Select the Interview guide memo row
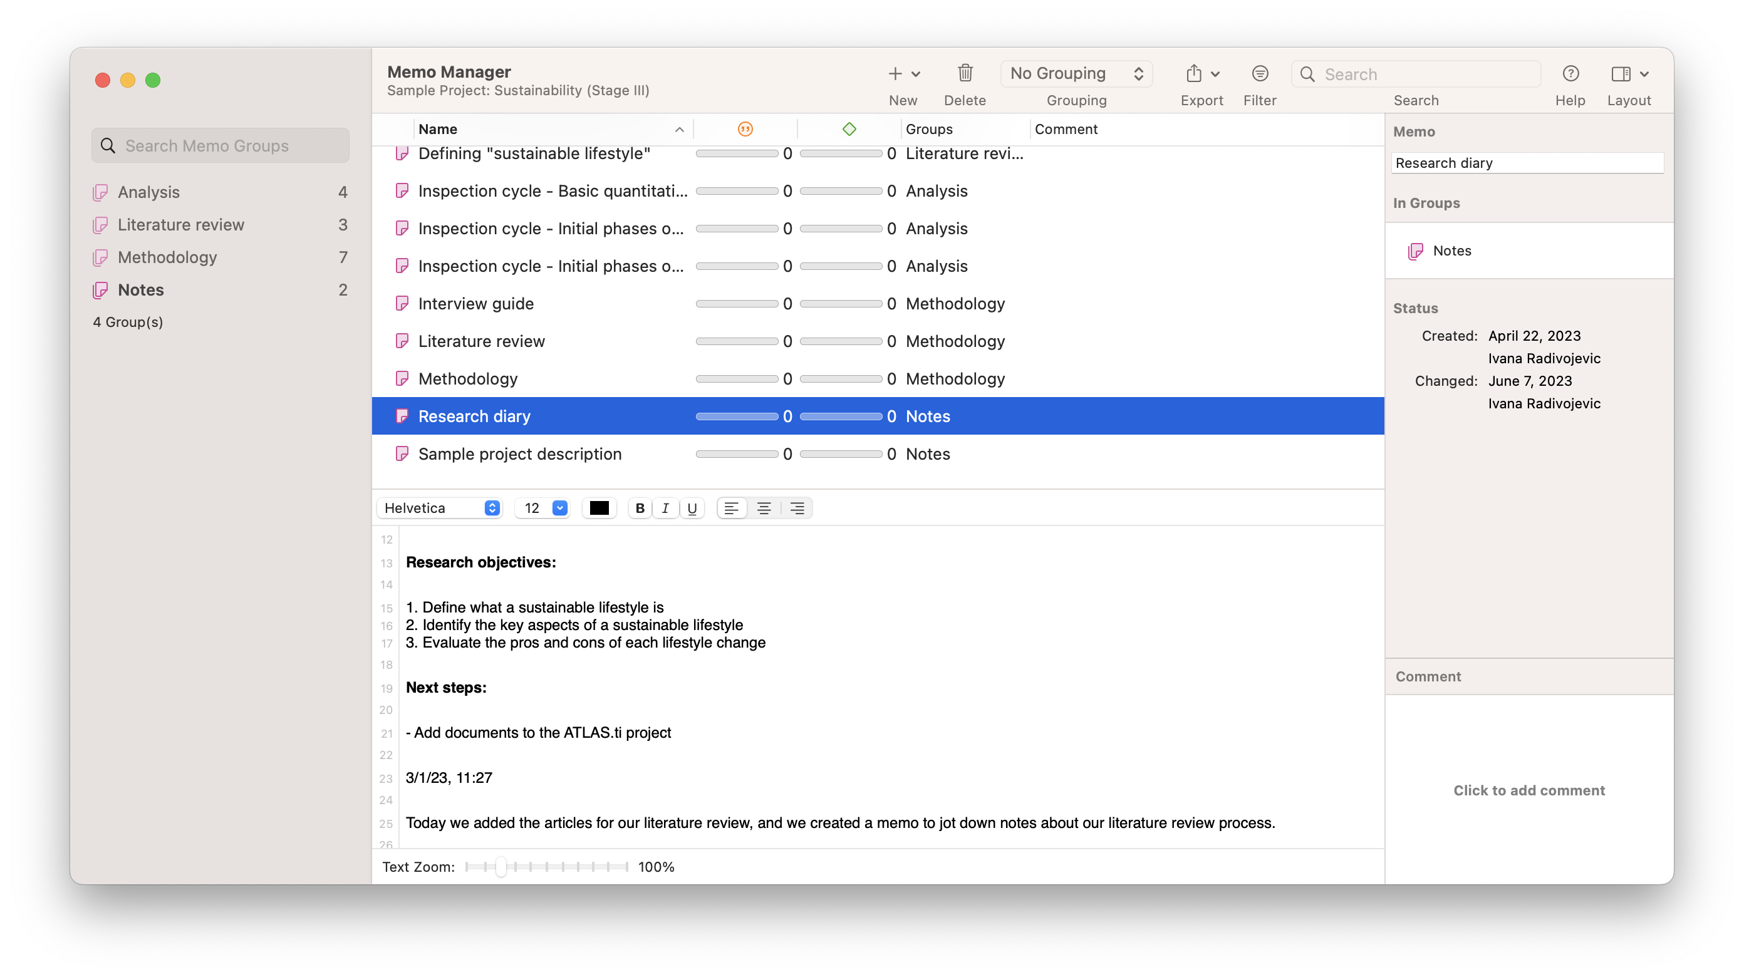Image resolution: width=1744 pixels, height=977 pixels. pos(476,303)
